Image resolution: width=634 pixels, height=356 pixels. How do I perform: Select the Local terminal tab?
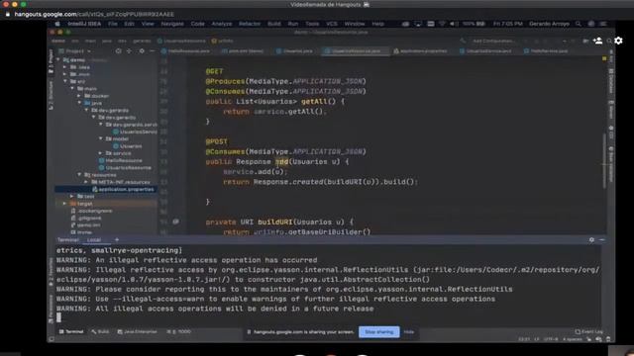pyautogui.click(x=94, y=239)
